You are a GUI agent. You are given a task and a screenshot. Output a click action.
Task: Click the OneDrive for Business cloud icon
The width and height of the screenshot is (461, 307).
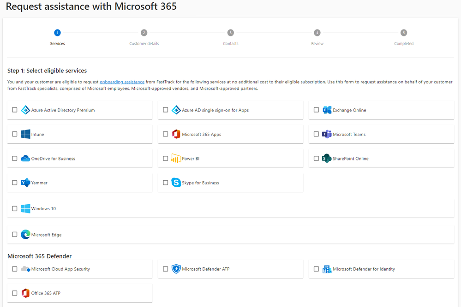(x=25, y=159)
